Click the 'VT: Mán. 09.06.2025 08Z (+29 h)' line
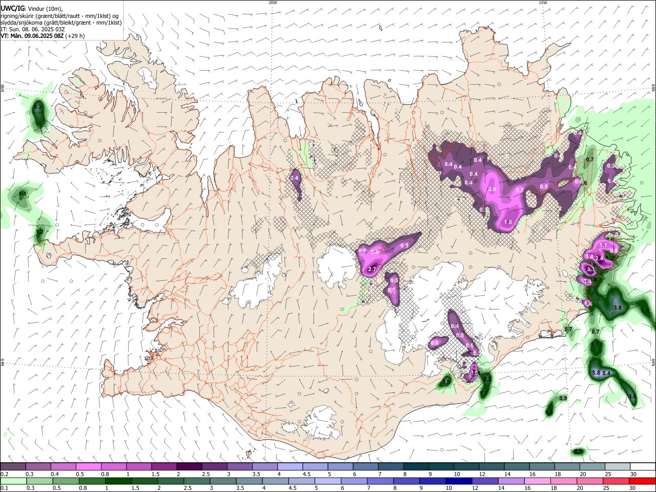 point(43,36)
